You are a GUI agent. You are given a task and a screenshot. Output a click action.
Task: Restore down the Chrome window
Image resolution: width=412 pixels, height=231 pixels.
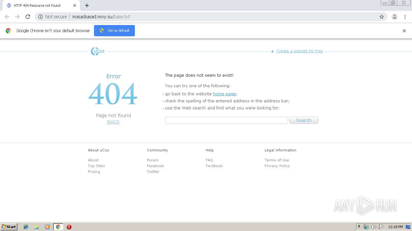tap(393, 3)
